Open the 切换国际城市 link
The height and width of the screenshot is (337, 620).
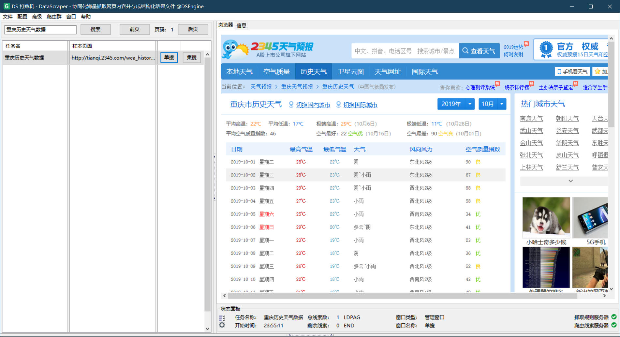coord(361,105)
